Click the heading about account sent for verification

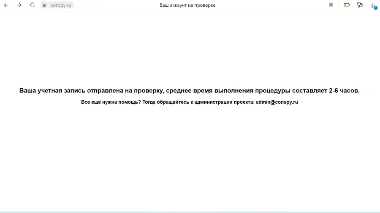190,91
